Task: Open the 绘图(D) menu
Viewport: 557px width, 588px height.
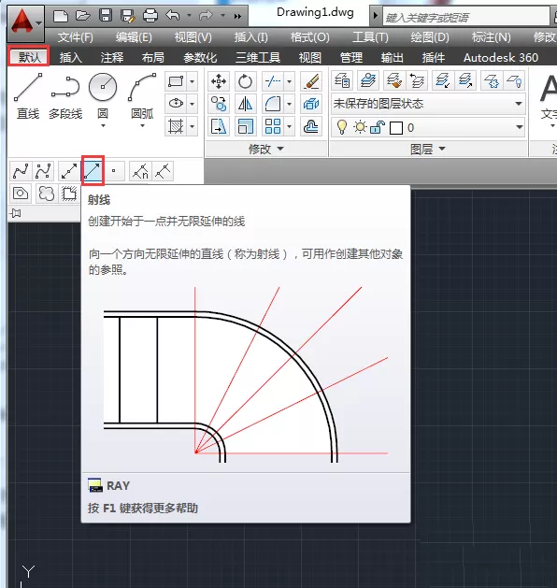Action: point(430,37)
